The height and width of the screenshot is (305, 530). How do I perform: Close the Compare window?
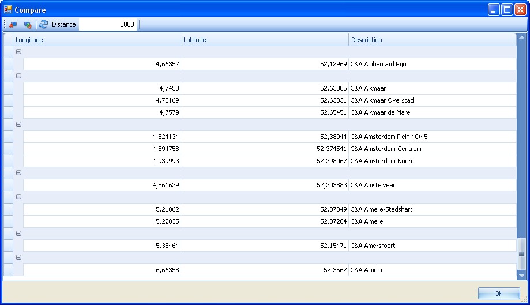[x=520, y=9]
